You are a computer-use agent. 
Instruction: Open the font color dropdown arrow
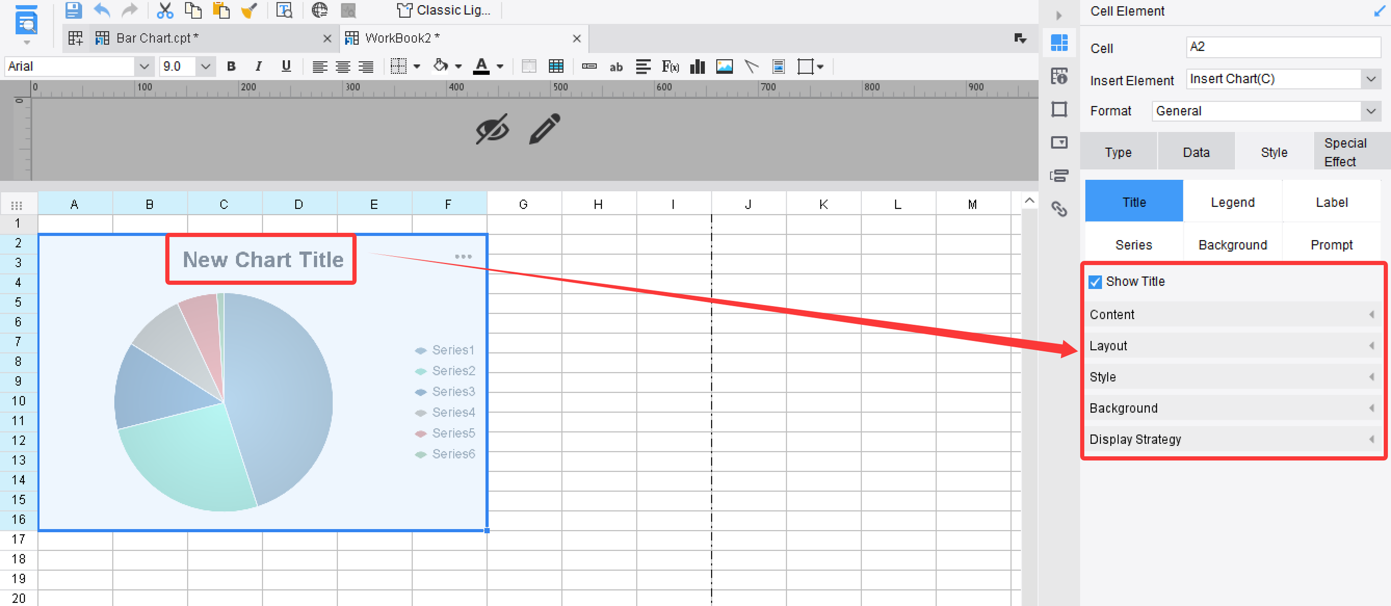point(500,67)
